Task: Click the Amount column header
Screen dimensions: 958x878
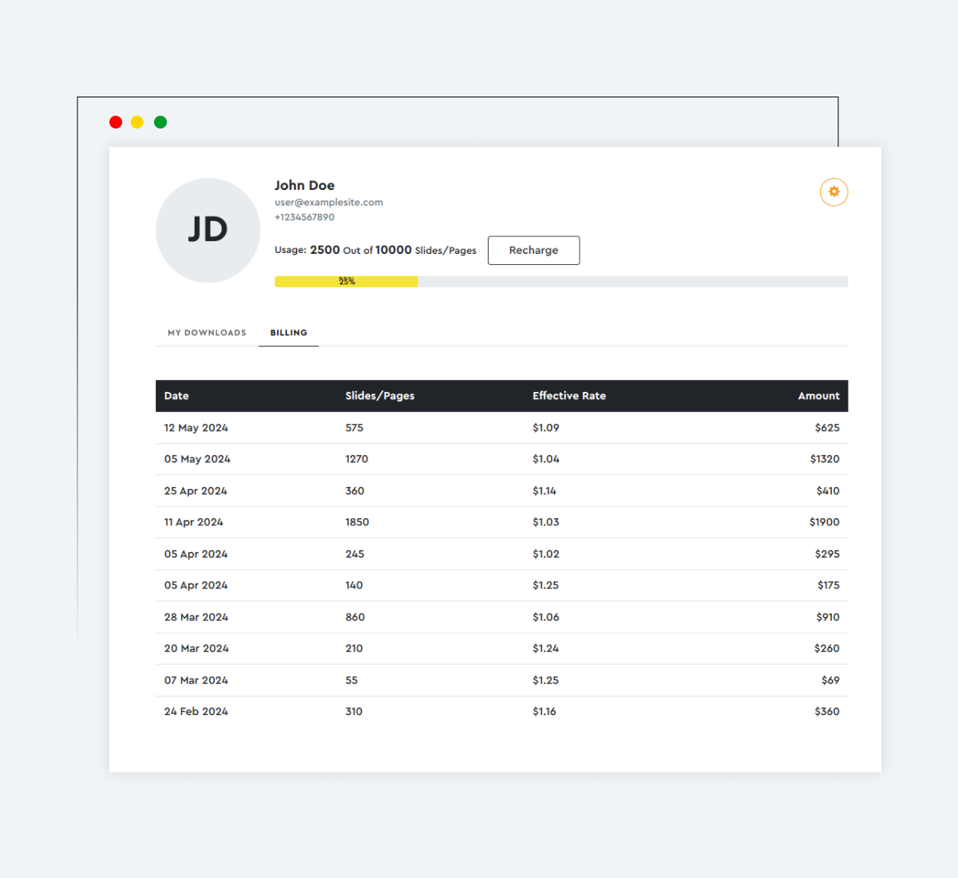Action: click(x=818, y=396)
